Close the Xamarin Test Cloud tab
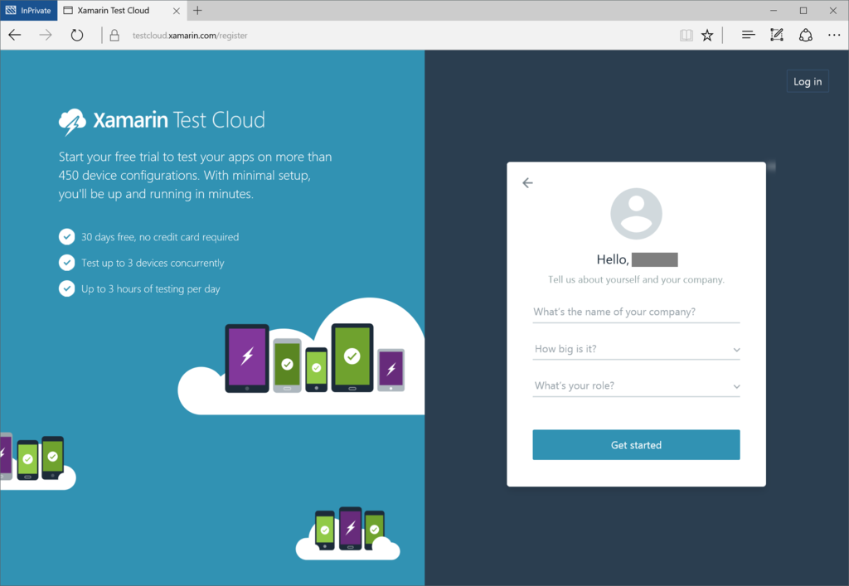 (x=176, y=10)
